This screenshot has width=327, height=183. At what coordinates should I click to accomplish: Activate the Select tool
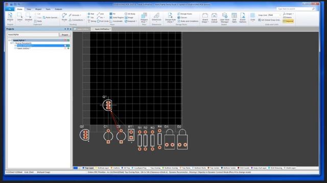(19, 17)
